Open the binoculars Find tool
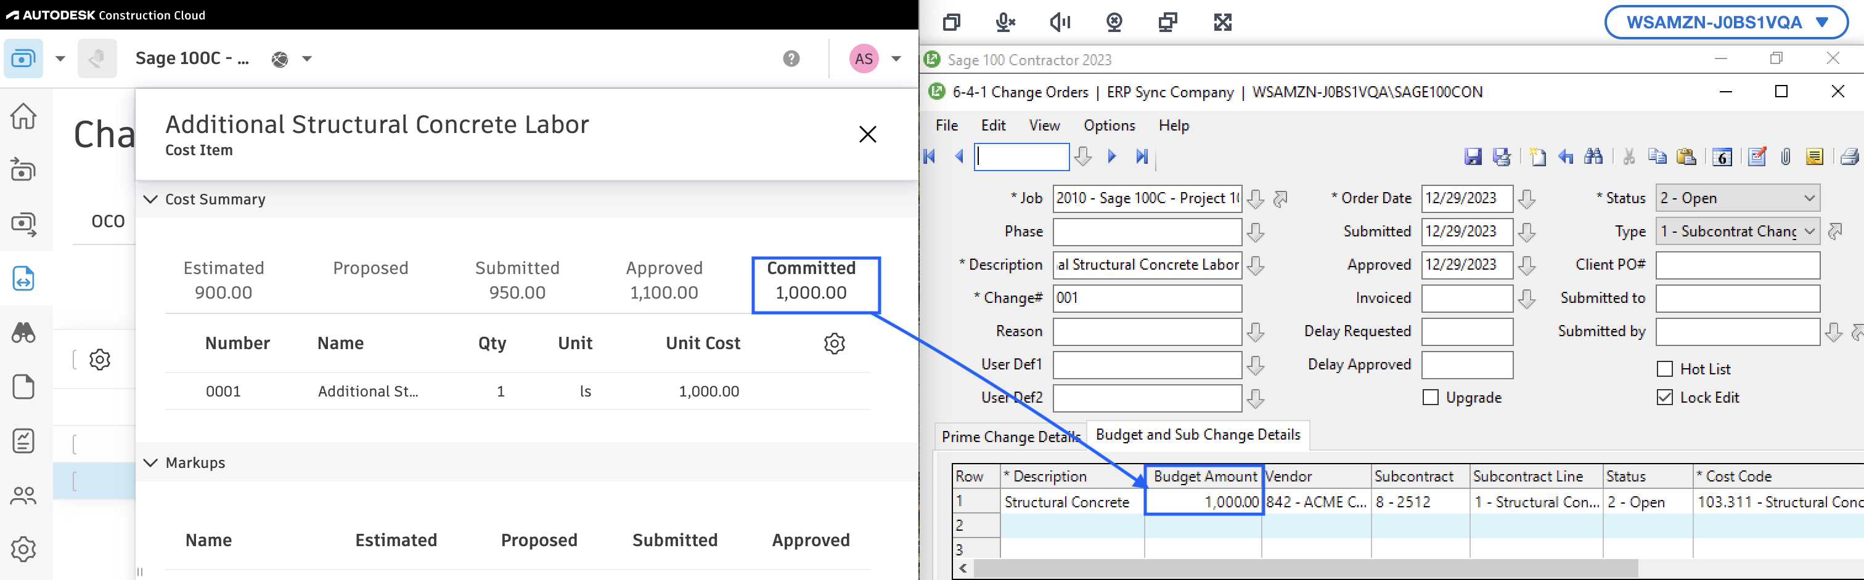This screenshot has height=580, width=1864. click(x=1593, y=156)
